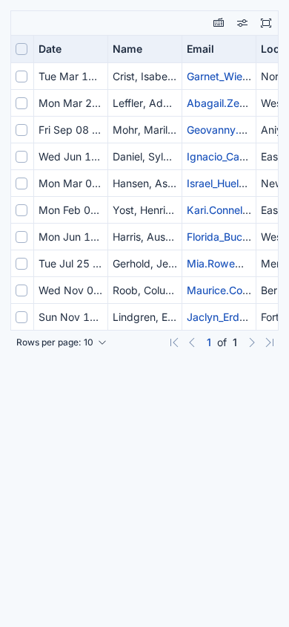Sort by the Email column header
Image resolution: width=289 pixels, height=627 pixels.
pos(200,49)
